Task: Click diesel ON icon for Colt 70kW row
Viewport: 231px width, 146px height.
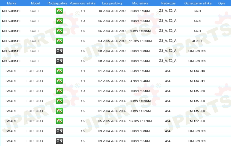Action: 59,61
